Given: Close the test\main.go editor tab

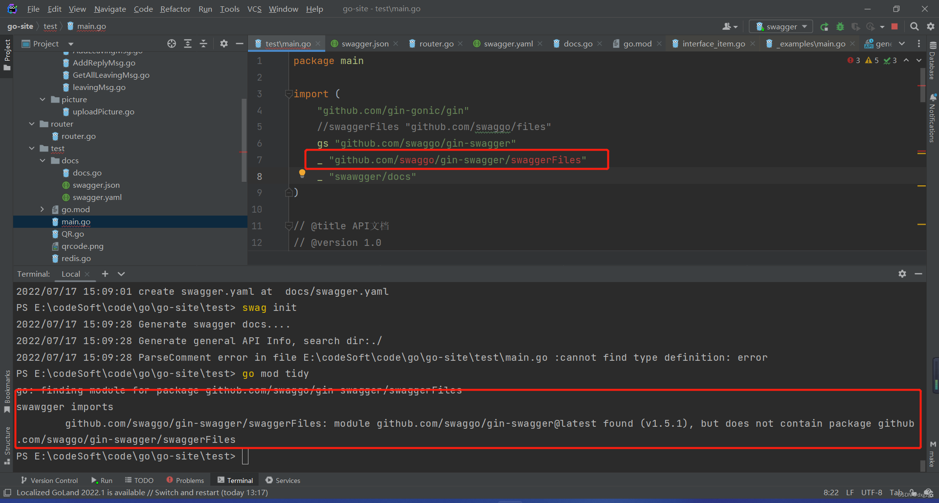Looking at the screenshot, I should click(318, 44).
